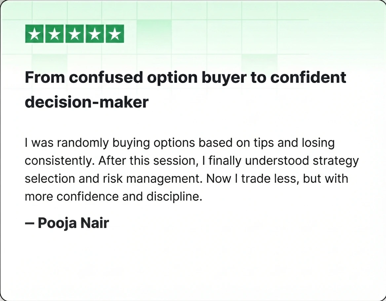Click the phrase "more confidence and discipline"
386x301 pixels.
coord(113,197)
